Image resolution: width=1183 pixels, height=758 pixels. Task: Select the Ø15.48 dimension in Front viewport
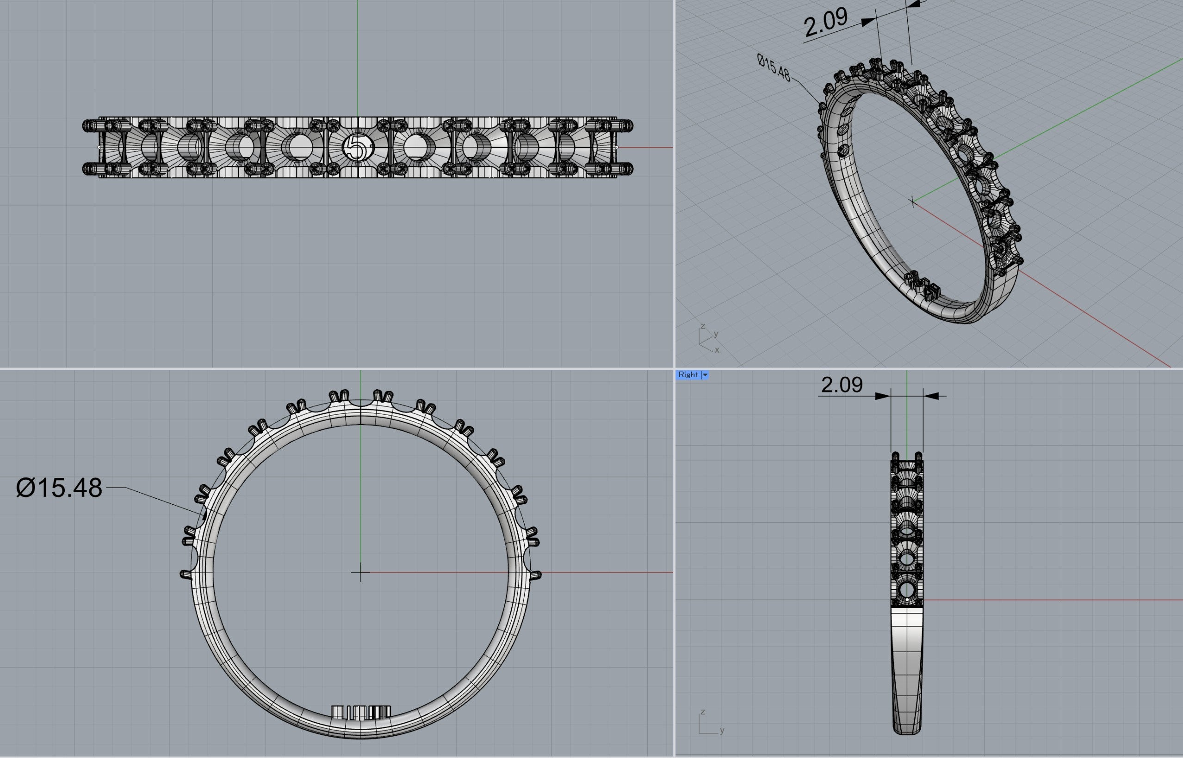(x=59, y=488)
